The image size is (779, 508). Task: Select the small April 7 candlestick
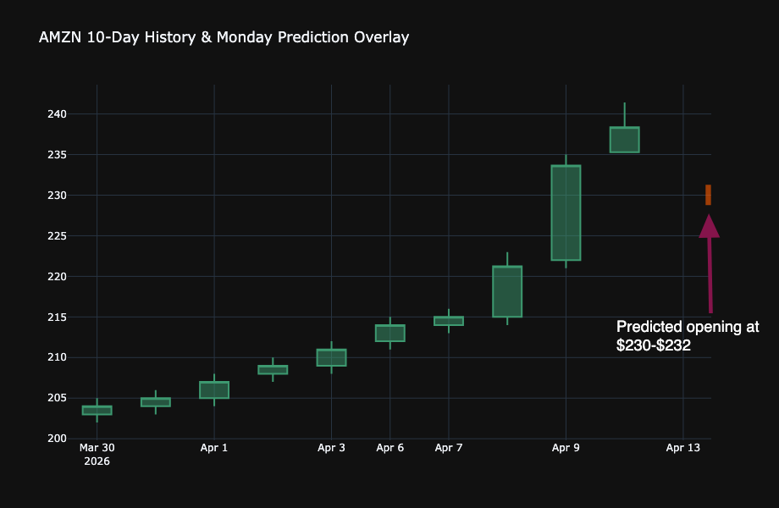pos(449,321)
